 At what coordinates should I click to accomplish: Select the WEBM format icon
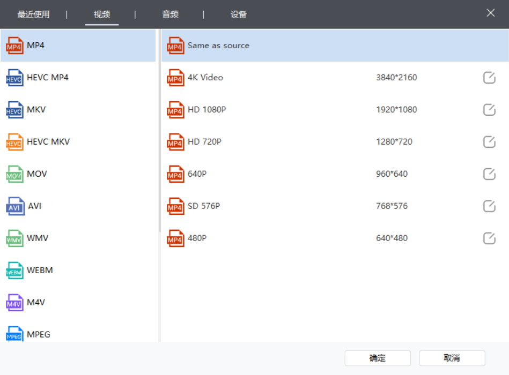pyautogui.click(x=16, y=270)
